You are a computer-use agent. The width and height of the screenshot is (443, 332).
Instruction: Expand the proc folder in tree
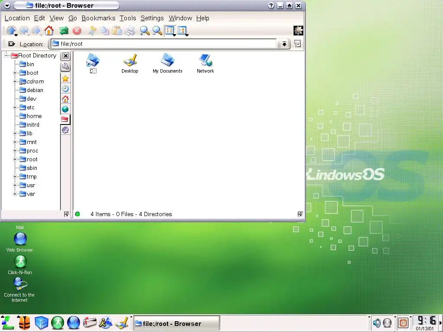click(15, 151)
